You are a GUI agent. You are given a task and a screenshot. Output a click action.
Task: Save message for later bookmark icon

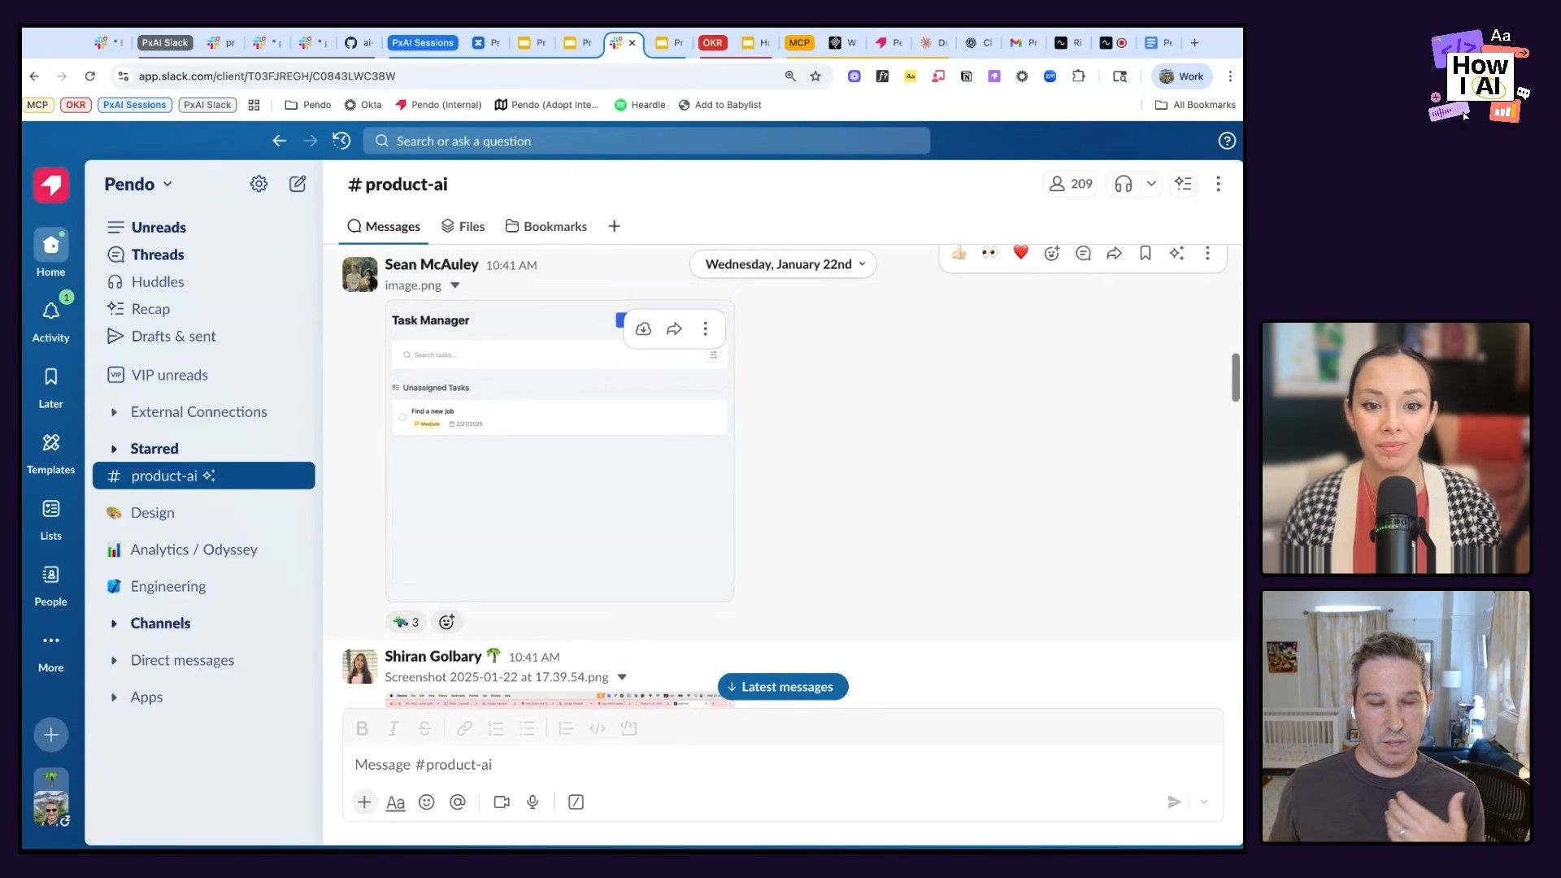[1145, 254]
